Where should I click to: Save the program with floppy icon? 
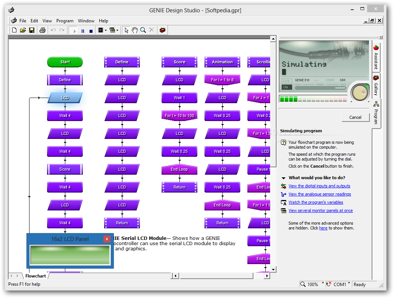(x=32, y=30)
